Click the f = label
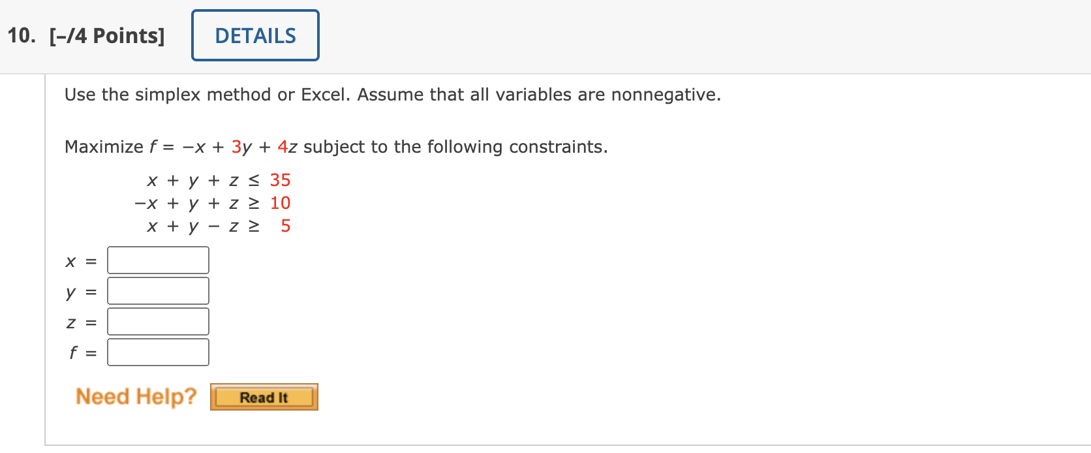This screenshot has height=453, width=1091. pyautogui.click(x=82, y=352)
